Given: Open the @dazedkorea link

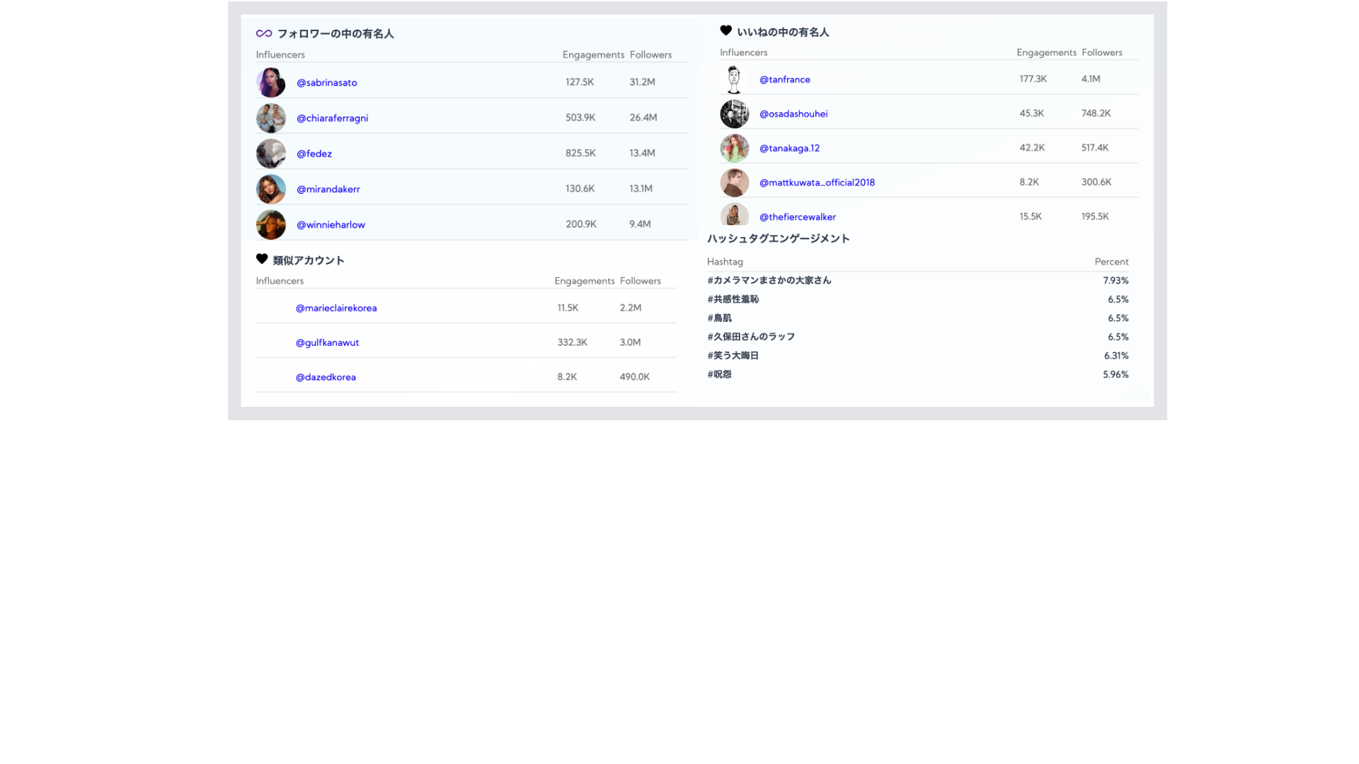Looking at the screenshot, I should point(326,377).
